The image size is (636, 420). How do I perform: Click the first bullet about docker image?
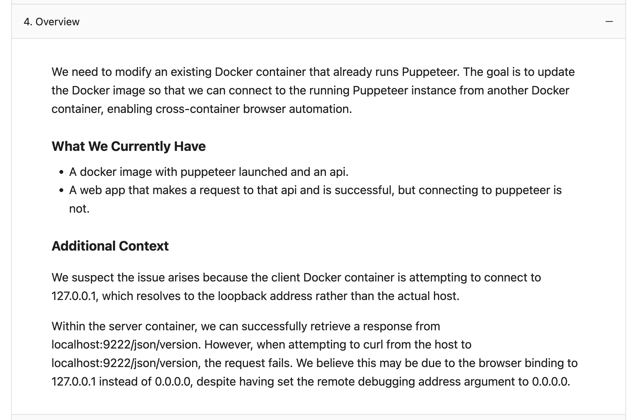click(209, 172)
